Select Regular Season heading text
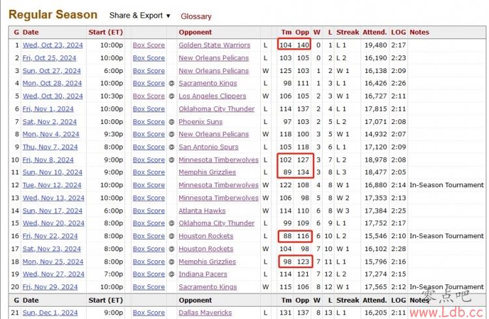This screenshot has width=489, height=319. pyautogui.click(x=53, y=14)
